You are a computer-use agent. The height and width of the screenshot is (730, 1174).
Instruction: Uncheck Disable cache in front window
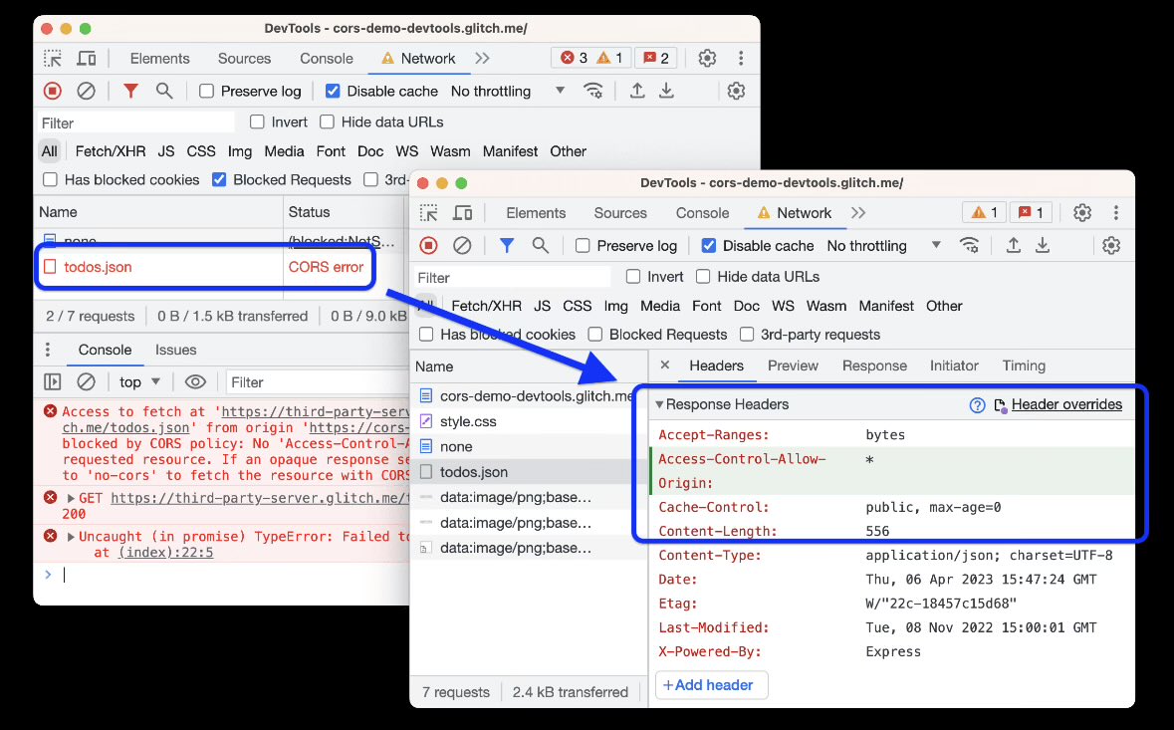pyautogui.click(x=708, y=246)
